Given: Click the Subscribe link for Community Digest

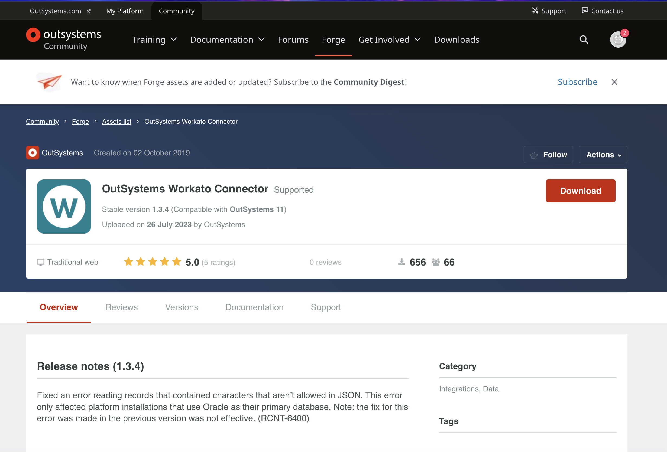Looking at the screenshot, I should 578,81.
